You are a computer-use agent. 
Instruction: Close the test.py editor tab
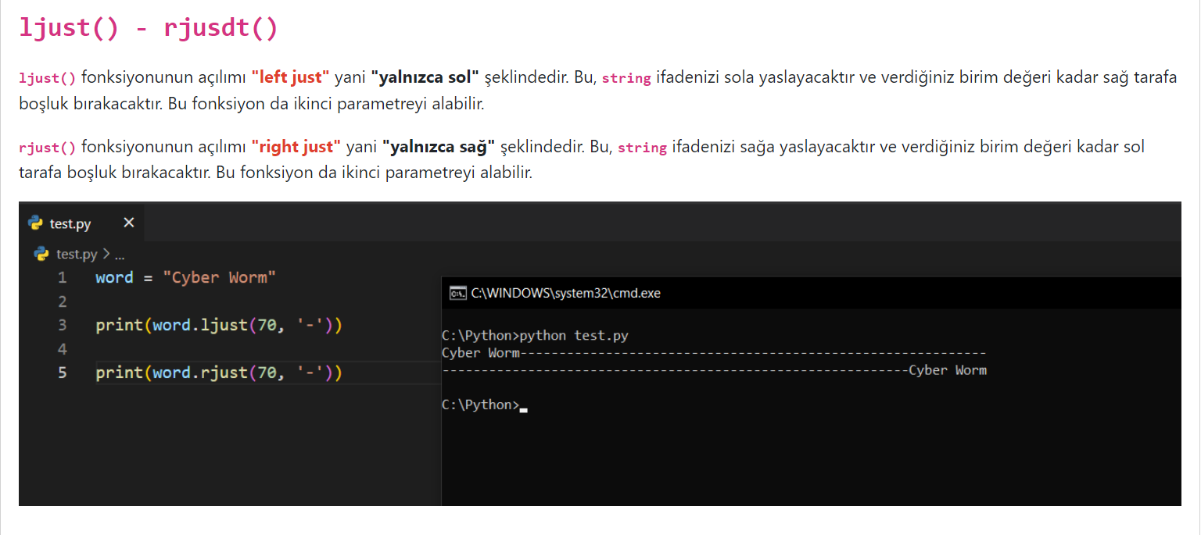tap(129, 223)
